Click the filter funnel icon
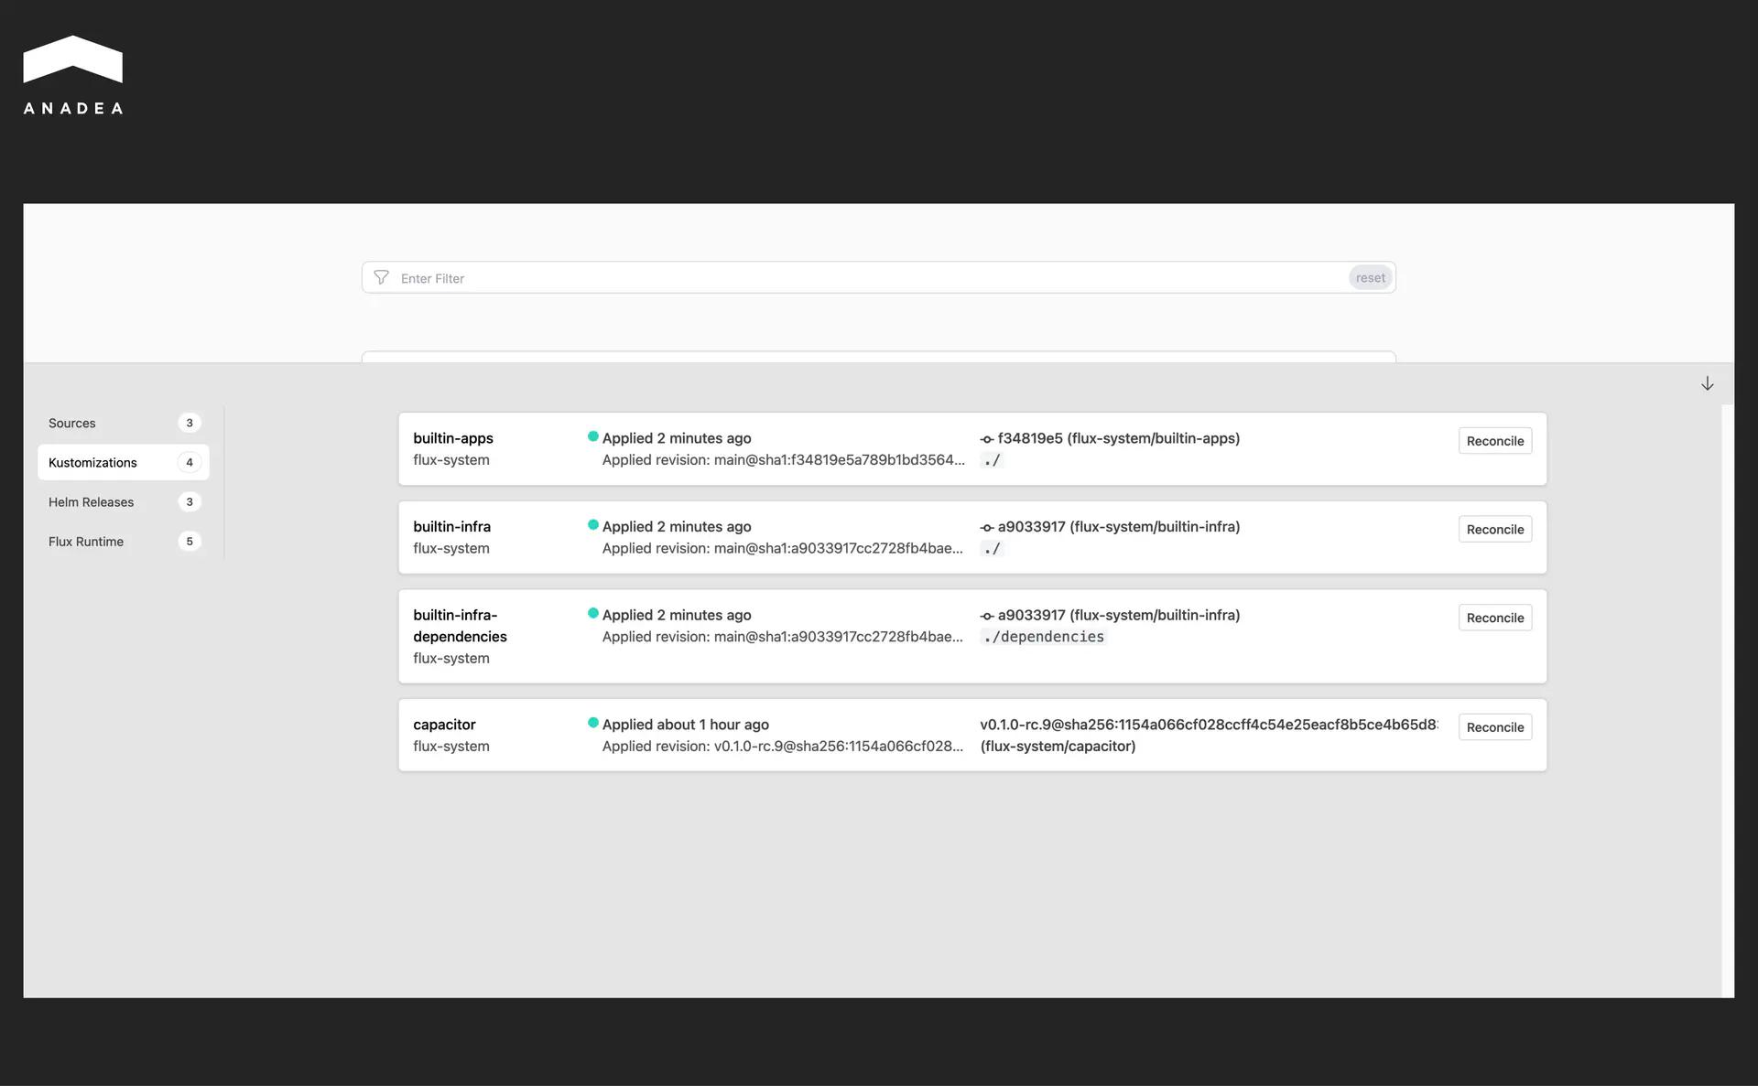The height and width of the screenshot is (1086, 1758). (382, 277)
